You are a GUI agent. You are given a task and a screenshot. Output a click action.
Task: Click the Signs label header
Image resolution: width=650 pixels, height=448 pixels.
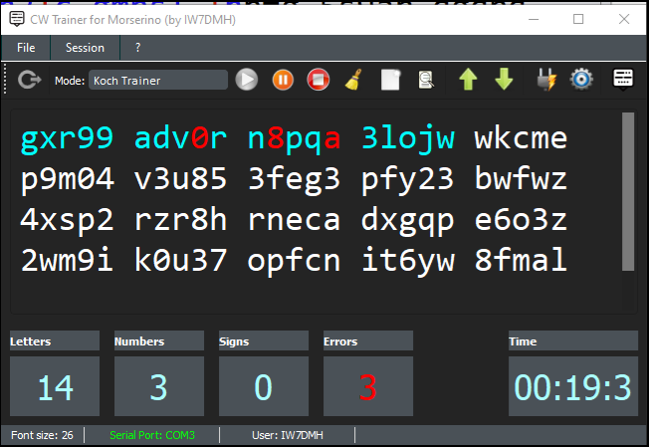click(x=264, y=341)
